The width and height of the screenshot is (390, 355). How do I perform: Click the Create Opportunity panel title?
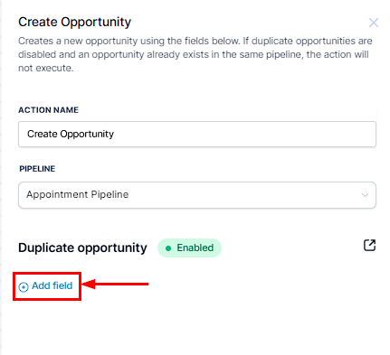point(75,23)
